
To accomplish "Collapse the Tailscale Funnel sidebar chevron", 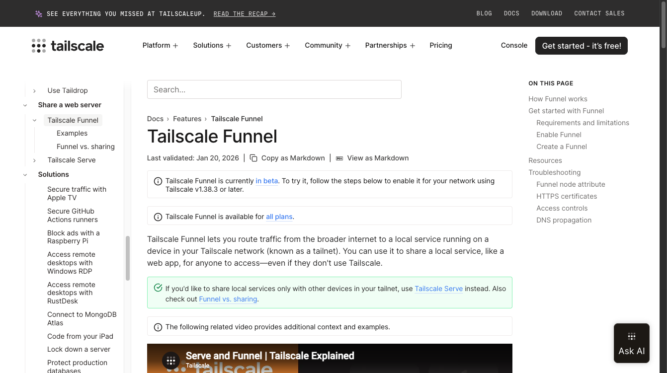I will [x=34, y=120].
